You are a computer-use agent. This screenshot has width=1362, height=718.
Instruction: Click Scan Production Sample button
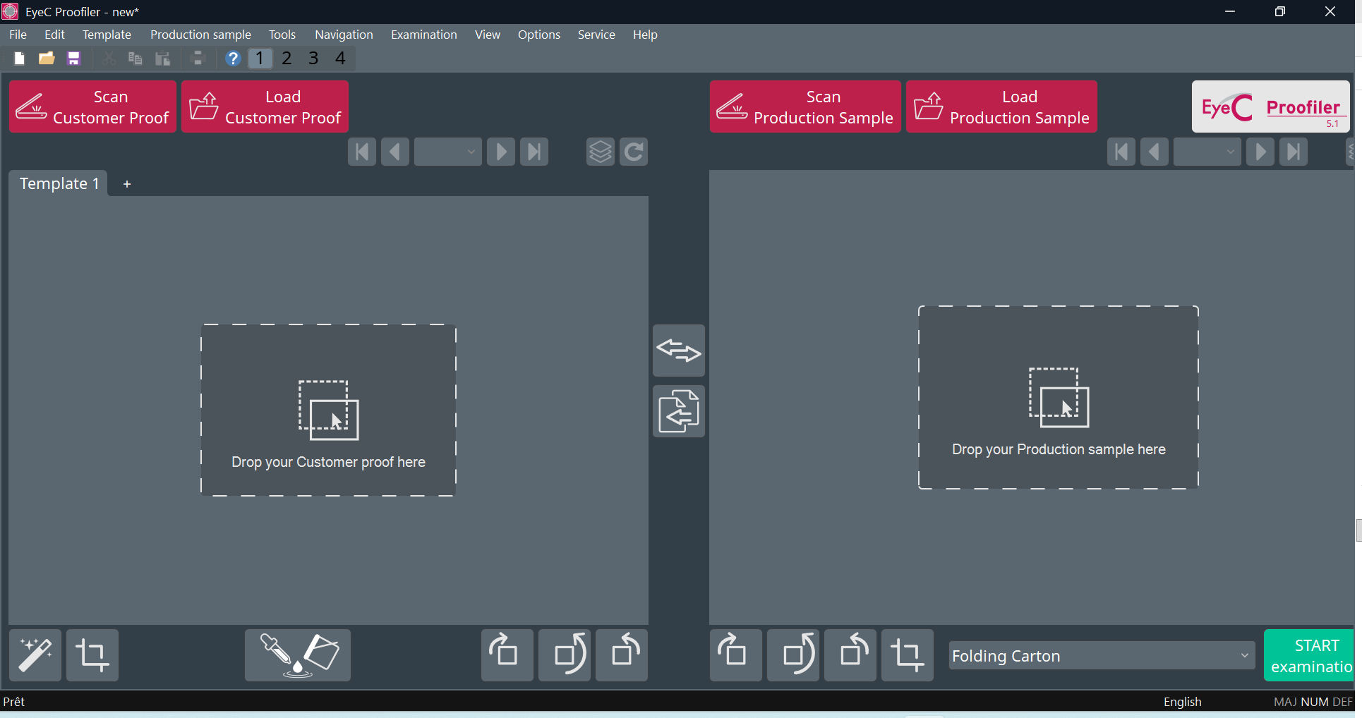[x=805, y=107]
